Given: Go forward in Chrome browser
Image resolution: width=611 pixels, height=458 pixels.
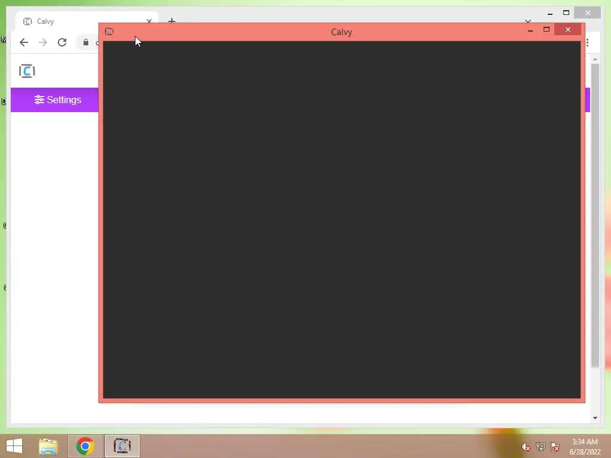Looking at the screenshot, I should 43,42.
